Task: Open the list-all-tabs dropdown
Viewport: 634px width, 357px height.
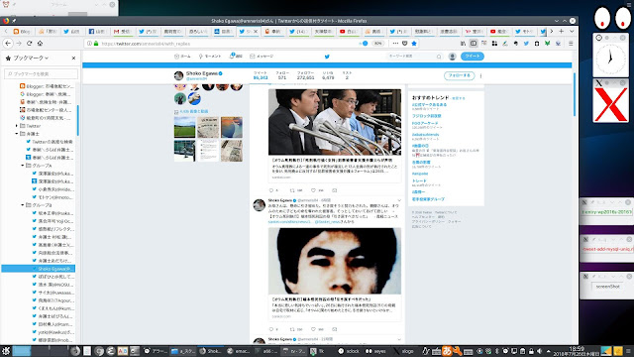Action: tap(572, 31)
